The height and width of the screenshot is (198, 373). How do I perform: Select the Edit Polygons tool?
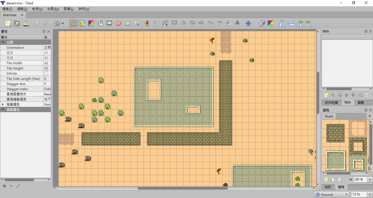pos(165,23)
